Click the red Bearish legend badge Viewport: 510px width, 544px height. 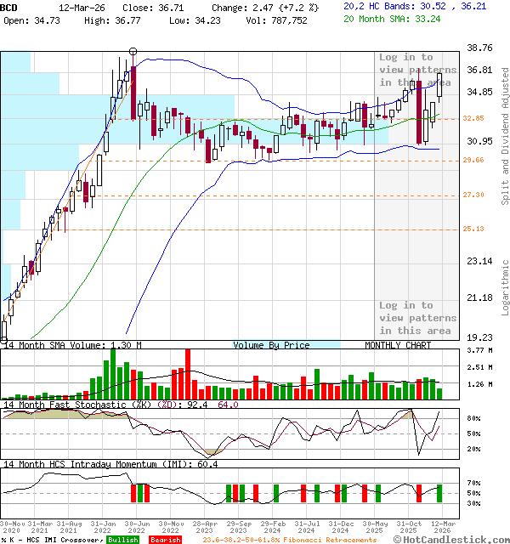pos(164,540)
